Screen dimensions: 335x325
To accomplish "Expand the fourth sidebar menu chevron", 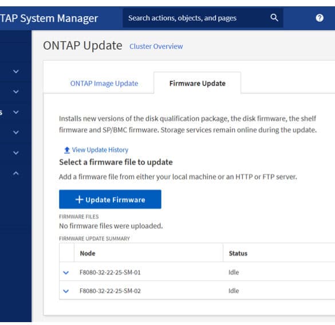I will [x=16, y=132].
